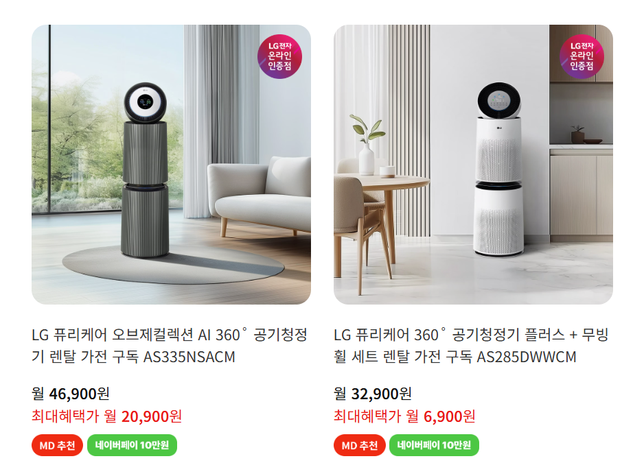Click 최대혜택가 월 6,900원 text
The width and height of the screenshot is (633, 474).
[404, 416]
